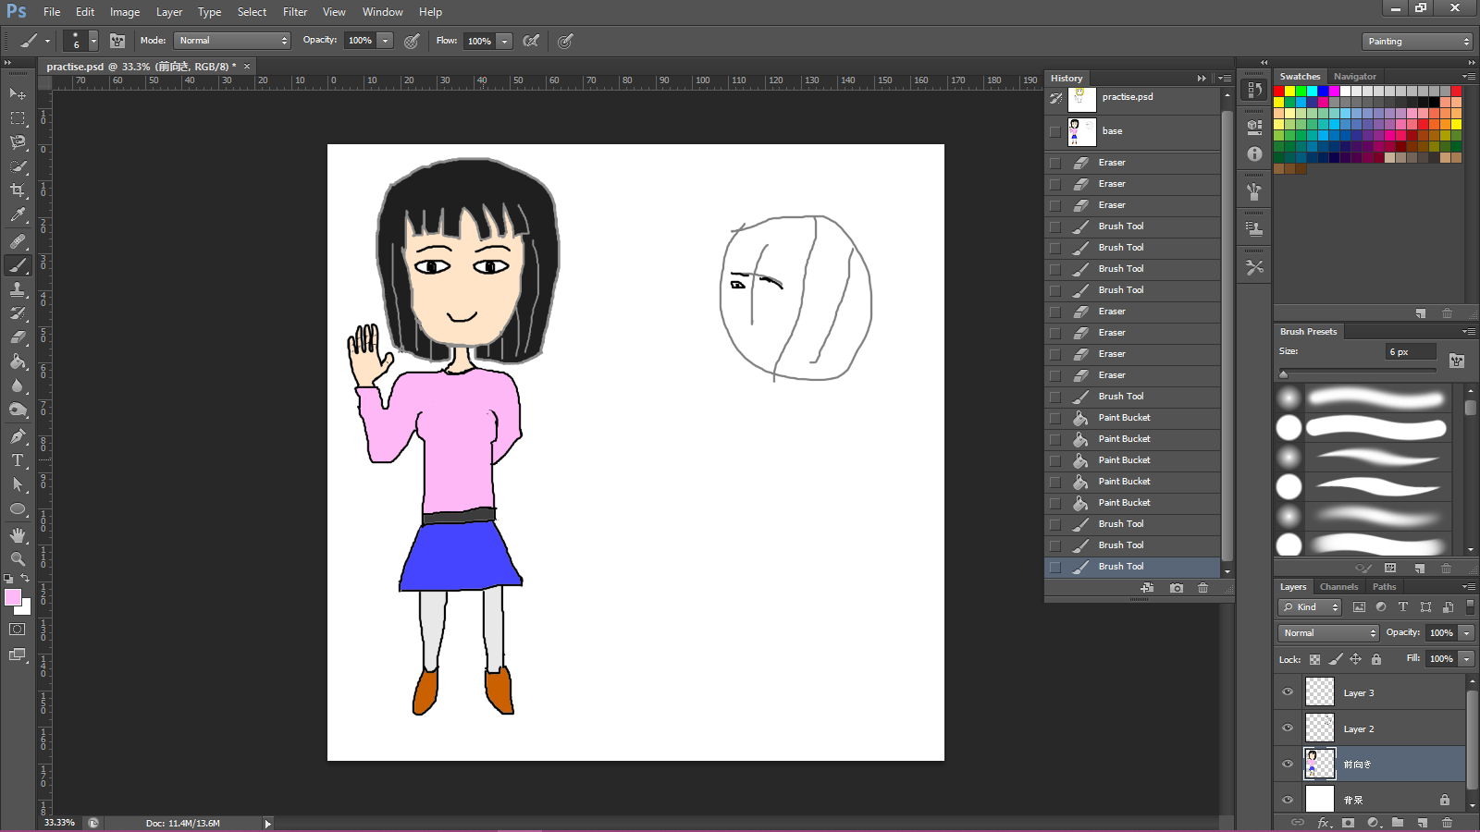Toggle the brush panel button in options bar

(x=117, y=41)
